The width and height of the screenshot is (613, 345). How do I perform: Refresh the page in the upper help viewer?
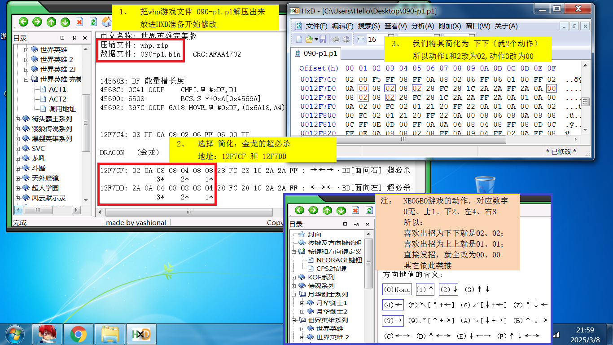pos(93,22)
